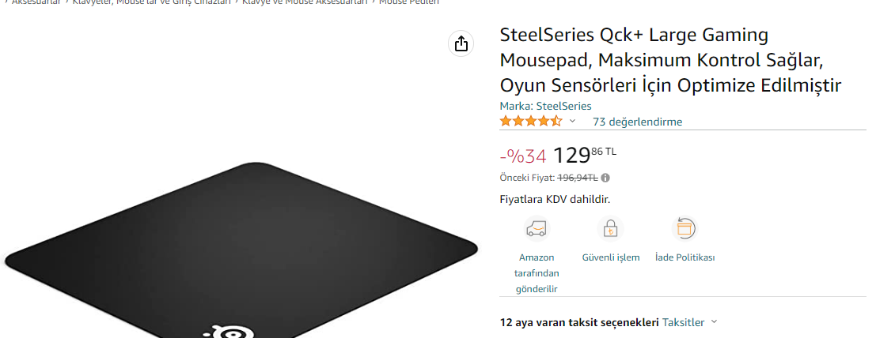Expand the star rating dropdown chevron

[572, 121]
